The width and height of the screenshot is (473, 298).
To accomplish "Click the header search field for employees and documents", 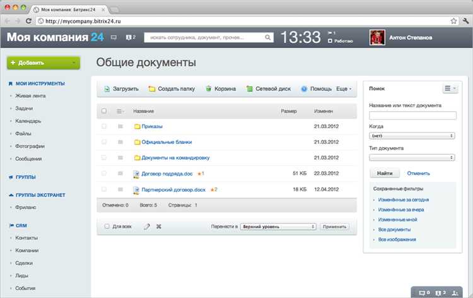I will click(208, 38).
